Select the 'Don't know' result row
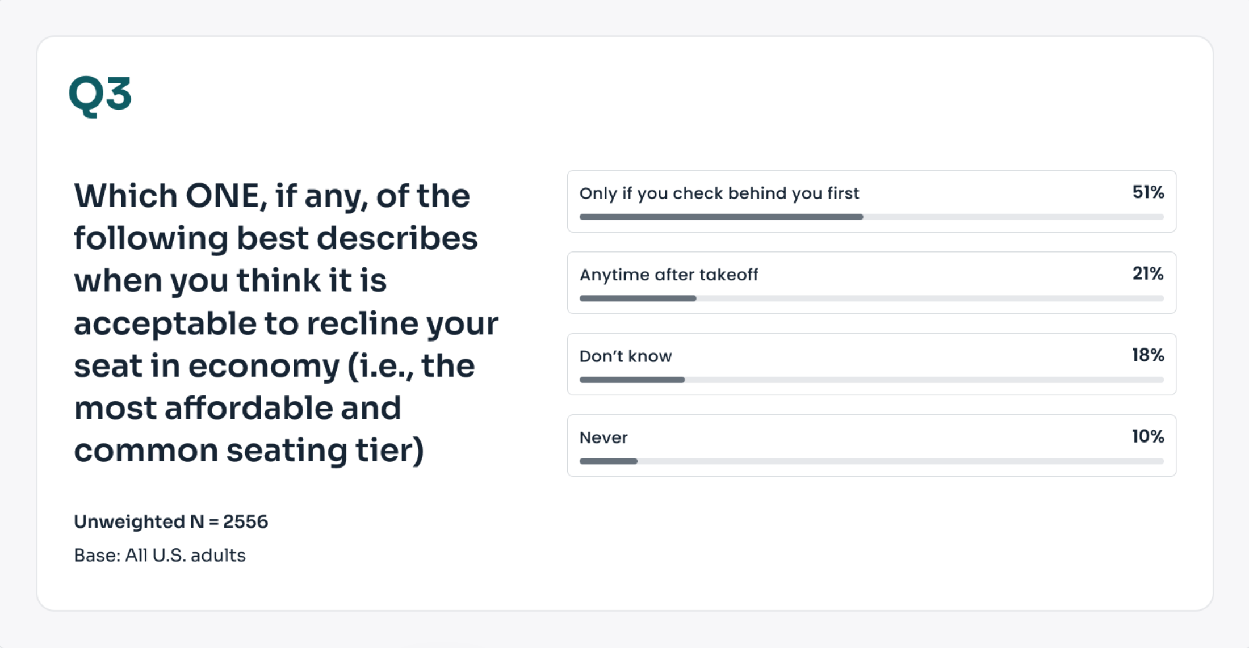1249x648 pixels. pos(871,364)
